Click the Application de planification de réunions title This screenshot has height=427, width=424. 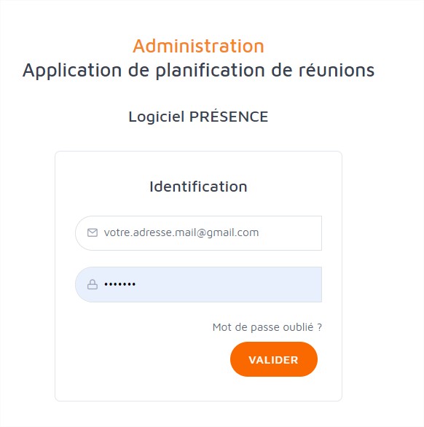(x=198, y=70)
